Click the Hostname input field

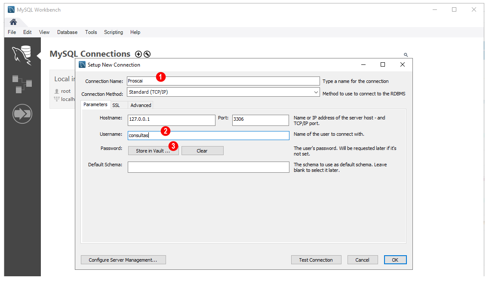pyautogui.click(x=172, y=120)
